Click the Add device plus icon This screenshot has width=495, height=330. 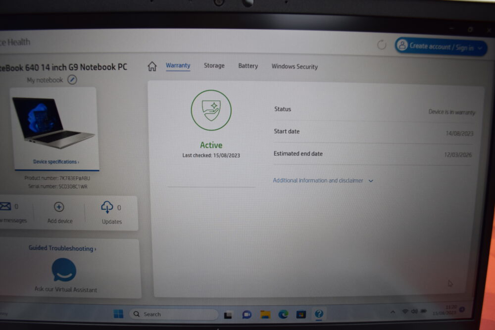(59, 207)
